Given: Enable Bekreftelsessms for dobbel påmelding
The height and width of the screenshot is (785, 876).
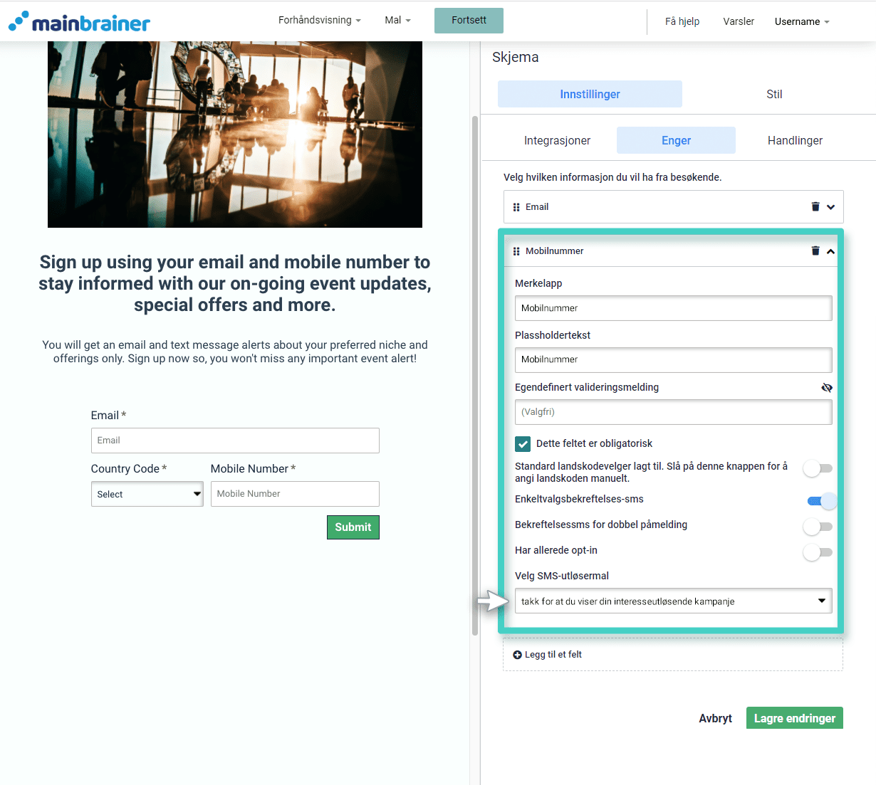Looking at the screenshot, I should coord(818,527).
